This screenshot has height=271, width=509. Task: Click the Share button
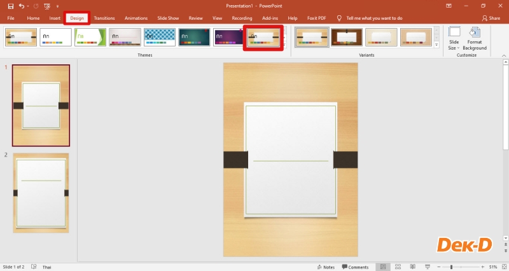(491, 18)
